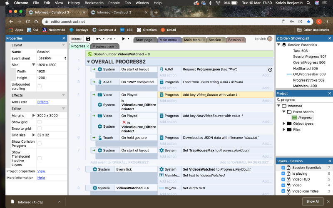Select the globe icon of VideosWatched global variable

(90, 54)
